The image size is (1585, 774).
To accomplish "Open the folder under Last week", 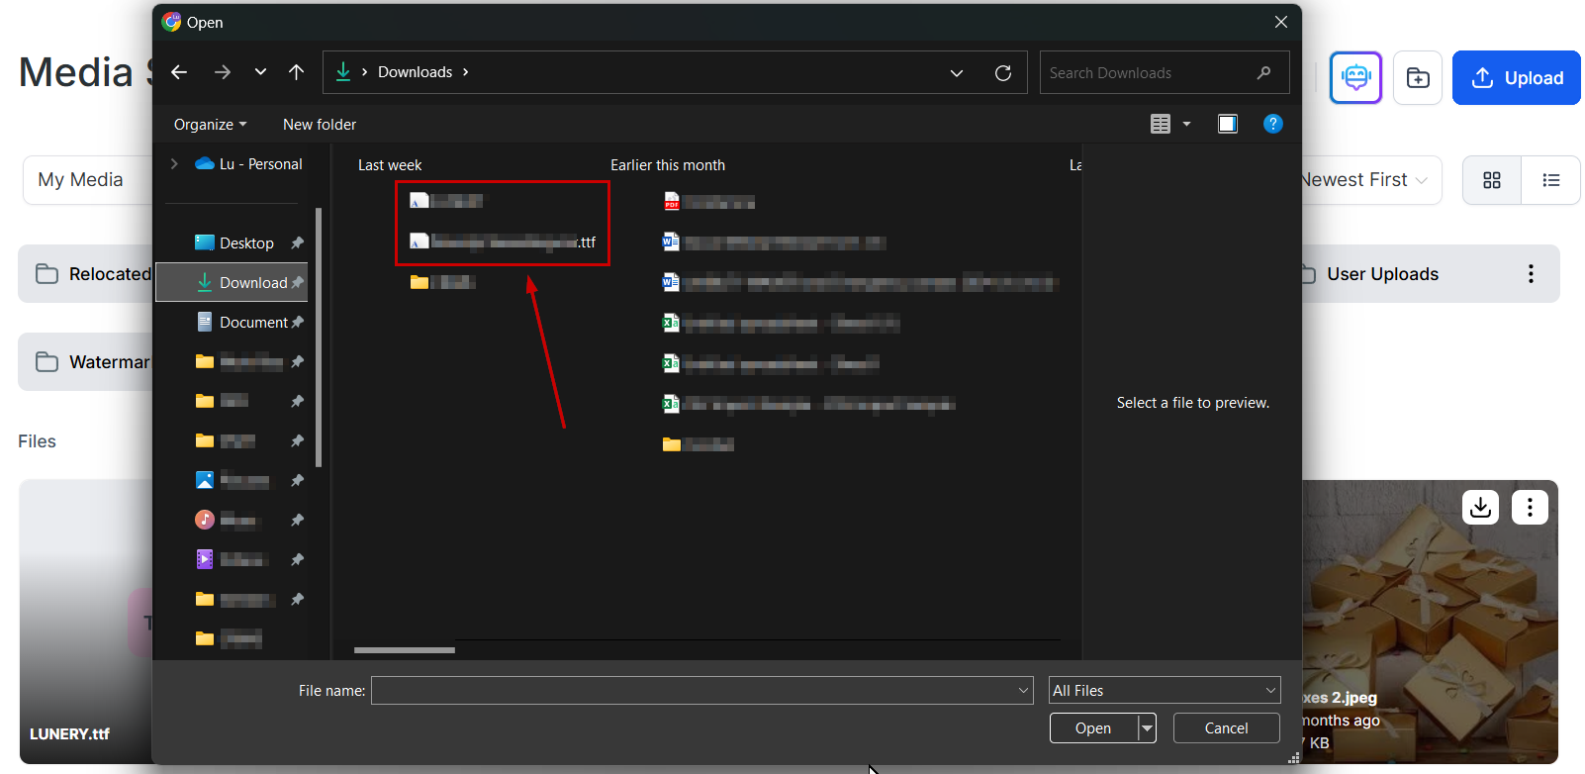I will [443, 282].
